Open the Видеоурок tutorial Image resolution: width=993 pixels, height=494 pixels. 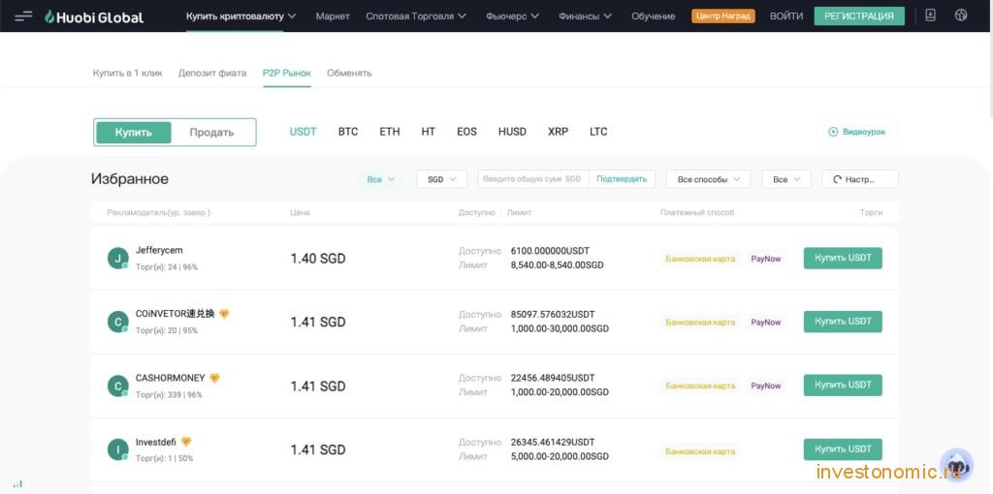(x=857, y=132)
